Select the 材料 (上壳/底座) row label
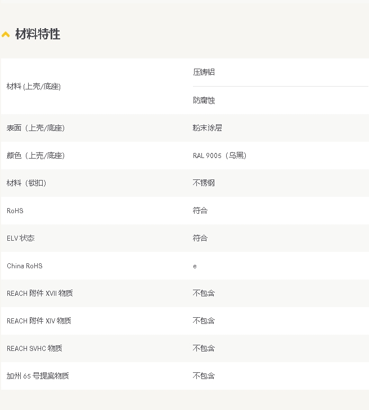 tap(34, 87)
